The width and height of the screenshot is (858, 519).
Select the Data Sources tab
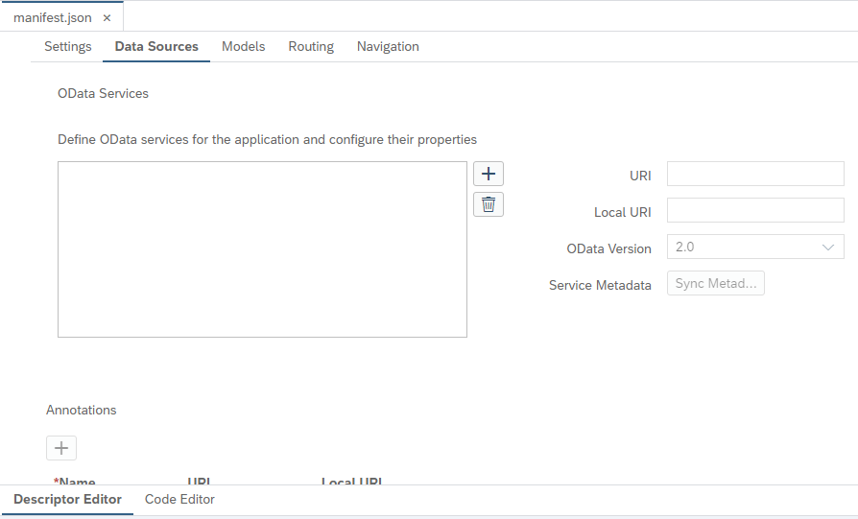tap(156, 46)
